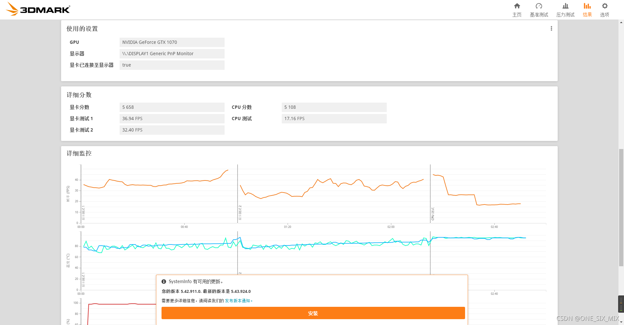The image size is (624, 325).
Task: Click the 结果 label
Action: (587, 15)
